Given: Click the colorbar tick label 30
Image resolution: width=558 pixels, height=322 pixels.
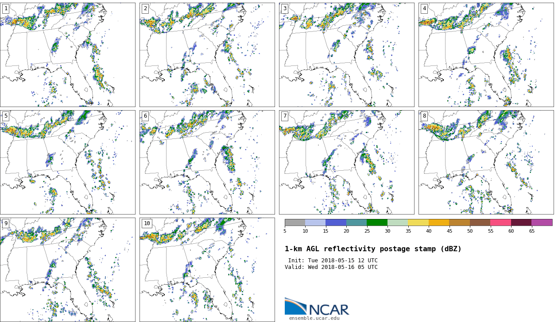Looking at the screenshot, I should click(387, 231).
